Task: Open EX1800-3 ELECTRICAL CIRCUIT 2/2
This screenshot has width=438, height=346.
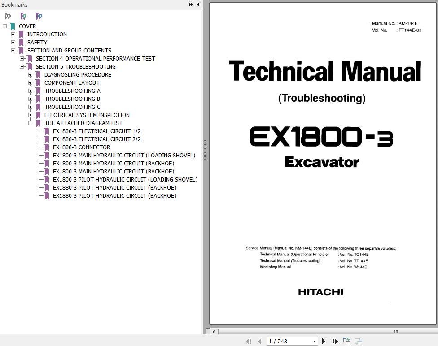Action: (x=97, y=139)
